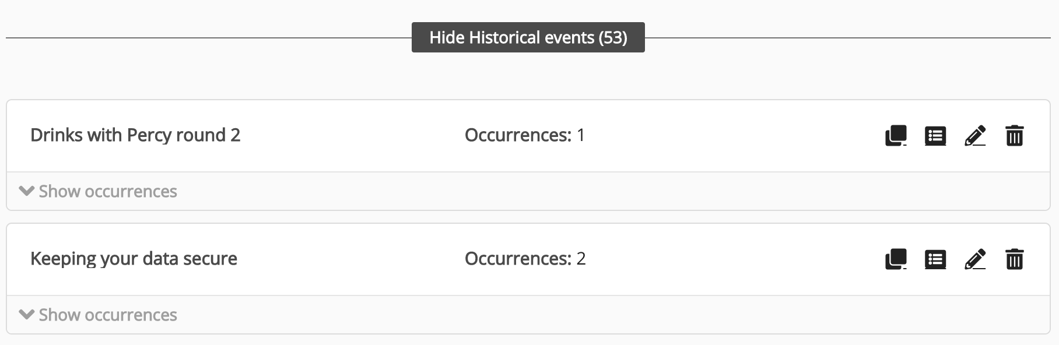The height and width of the screenshot is (345, 1059).
Task: Click divider line right of Hide Historical events
Action: point(847,38)
